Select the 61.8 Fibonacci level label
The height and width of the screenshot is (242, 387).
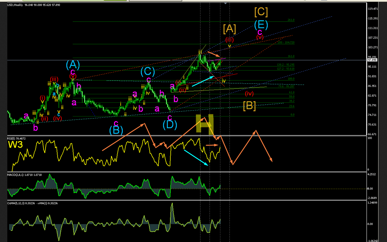[x=292, y=92]
